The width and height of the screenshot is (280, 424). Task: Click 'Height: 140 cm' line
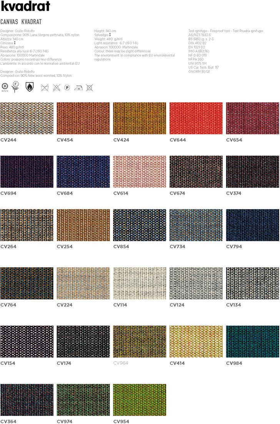(105, 31)
